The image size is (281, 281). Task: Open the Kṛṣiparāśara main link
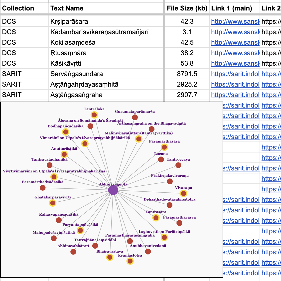coord(235,21)
